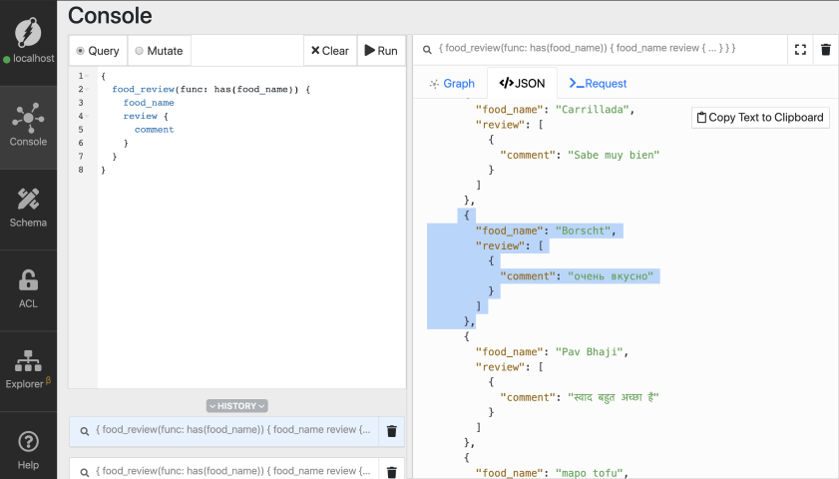Delete the first history entry
The image size is (839, 479).
[391, 431]
